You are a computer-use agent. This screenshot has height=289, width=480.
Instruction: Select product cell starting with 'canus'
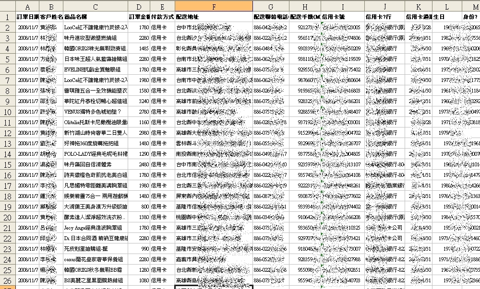pyautogui.click(x=96, y=259)
